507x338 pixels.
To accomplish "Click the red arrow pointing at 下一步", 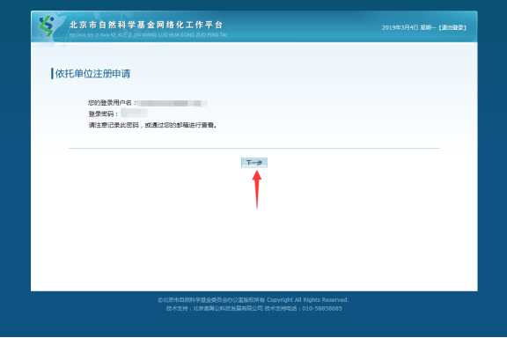I will [257, 189].
